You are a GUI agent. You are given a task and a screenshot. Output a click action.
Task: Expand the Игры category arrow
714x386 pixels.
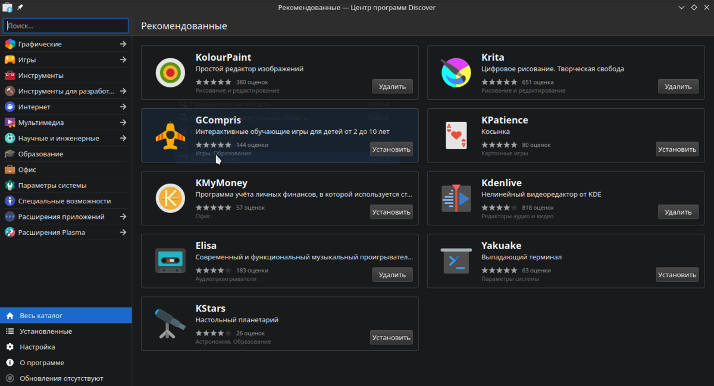(x=123, y=59)
